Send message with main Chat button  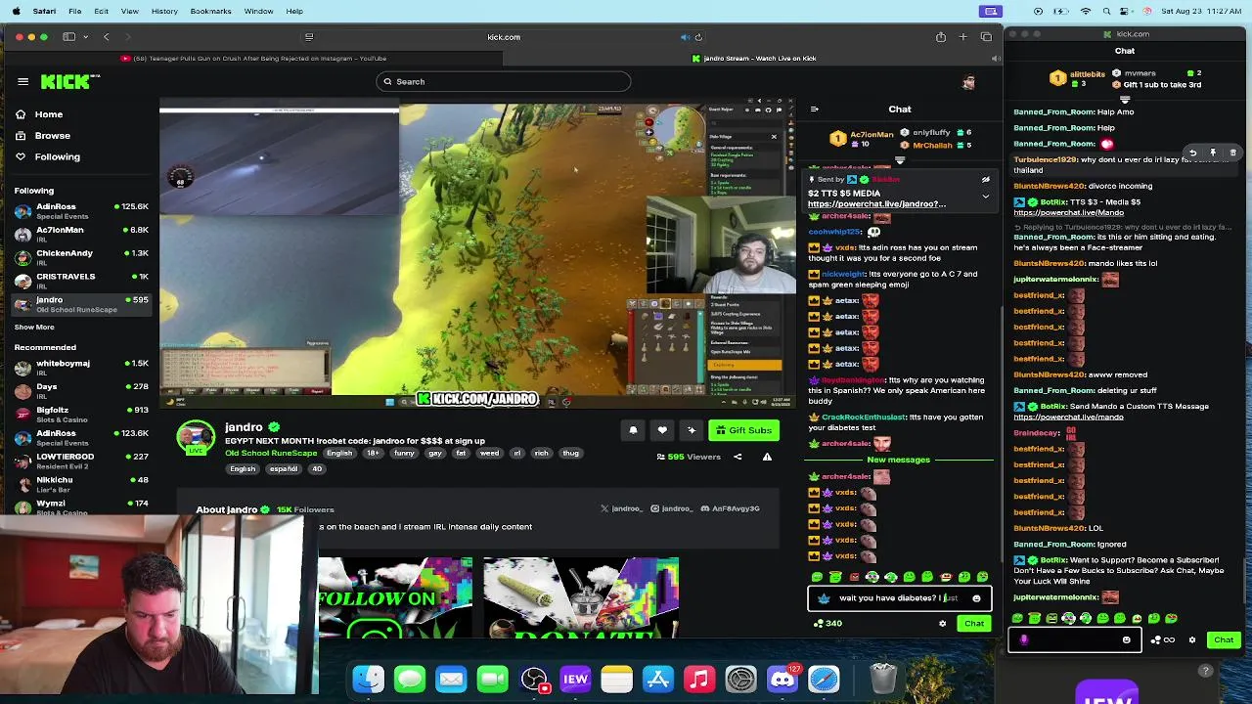(x=974, y=624)
